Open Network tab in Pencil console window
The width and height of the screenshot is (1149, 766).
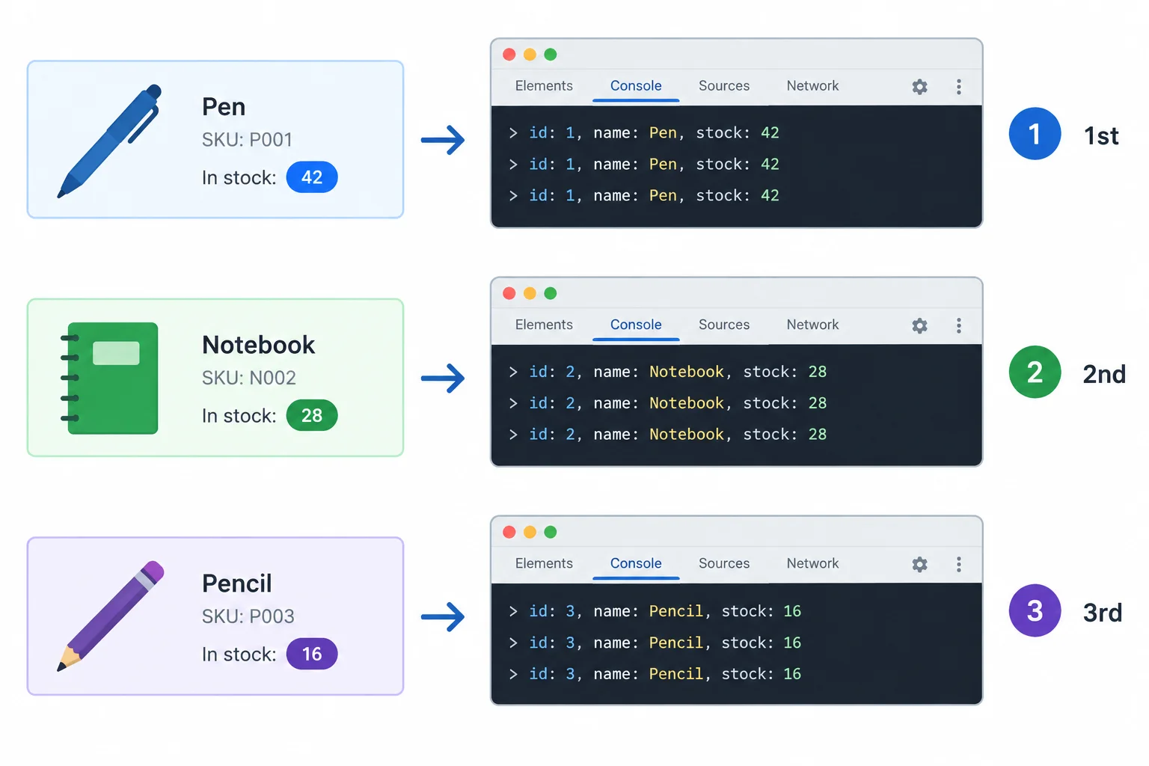coord(812,563)
